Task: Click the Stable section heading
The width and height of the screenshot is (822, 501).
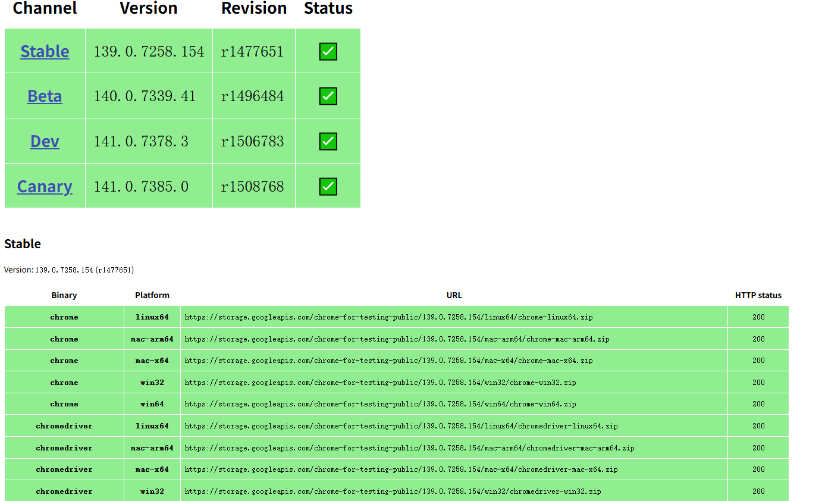Action: coord(23,243)
